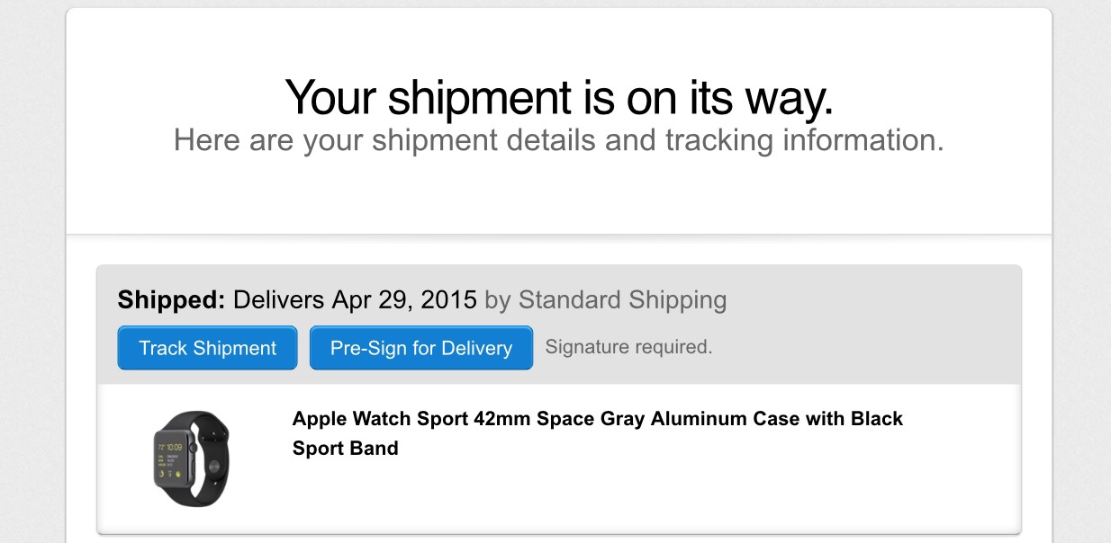Viewport: 1111px width, 543px height.
Task: Click the 'Signature required.' notice
Action: 628,347
